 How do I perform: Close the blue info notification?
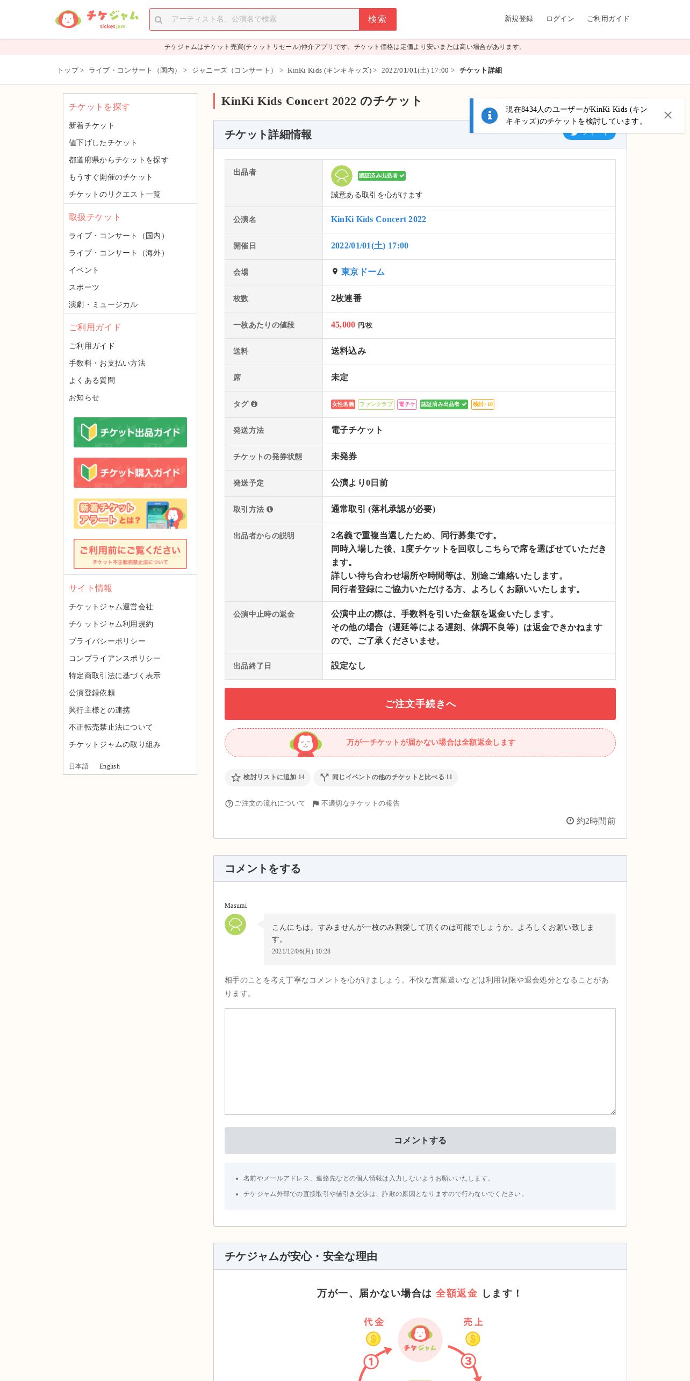click(x=667, y=115)
